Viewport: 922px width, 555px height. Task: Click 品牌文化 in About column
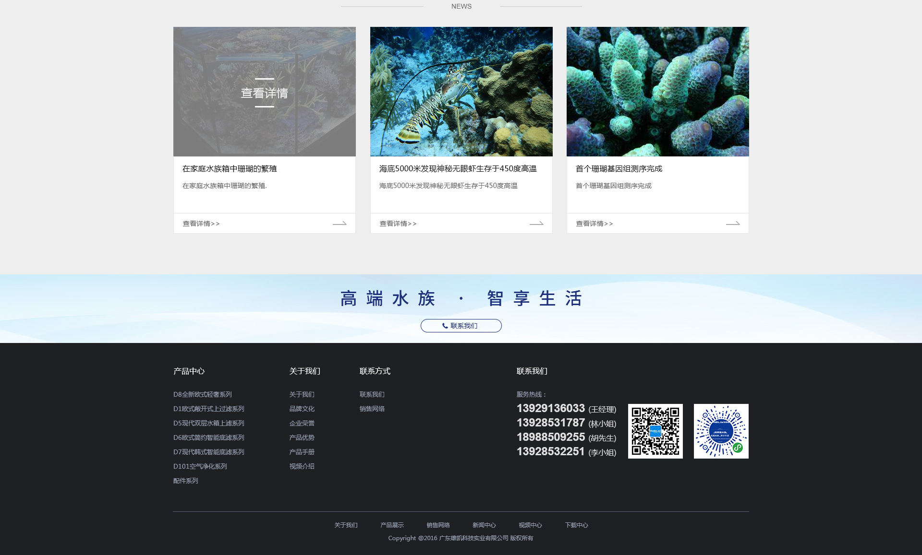(302, 409)
